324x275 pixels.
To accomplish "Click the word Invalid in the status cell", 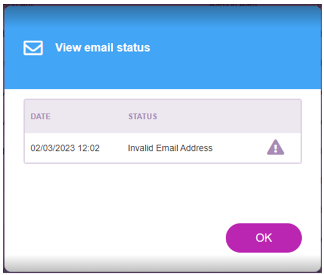I will [x=141, y=148].
